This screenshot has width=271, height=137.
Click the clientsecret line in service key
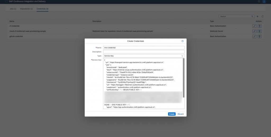(126, 82)
